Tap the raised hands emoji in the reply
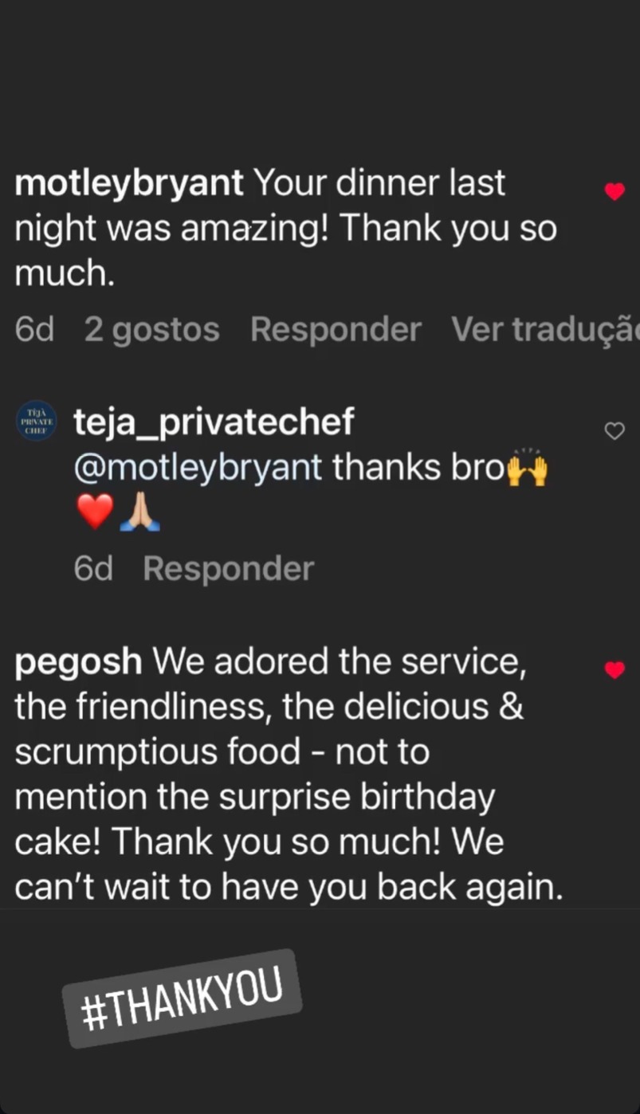The image size is (640, 1114). (528, 469)
